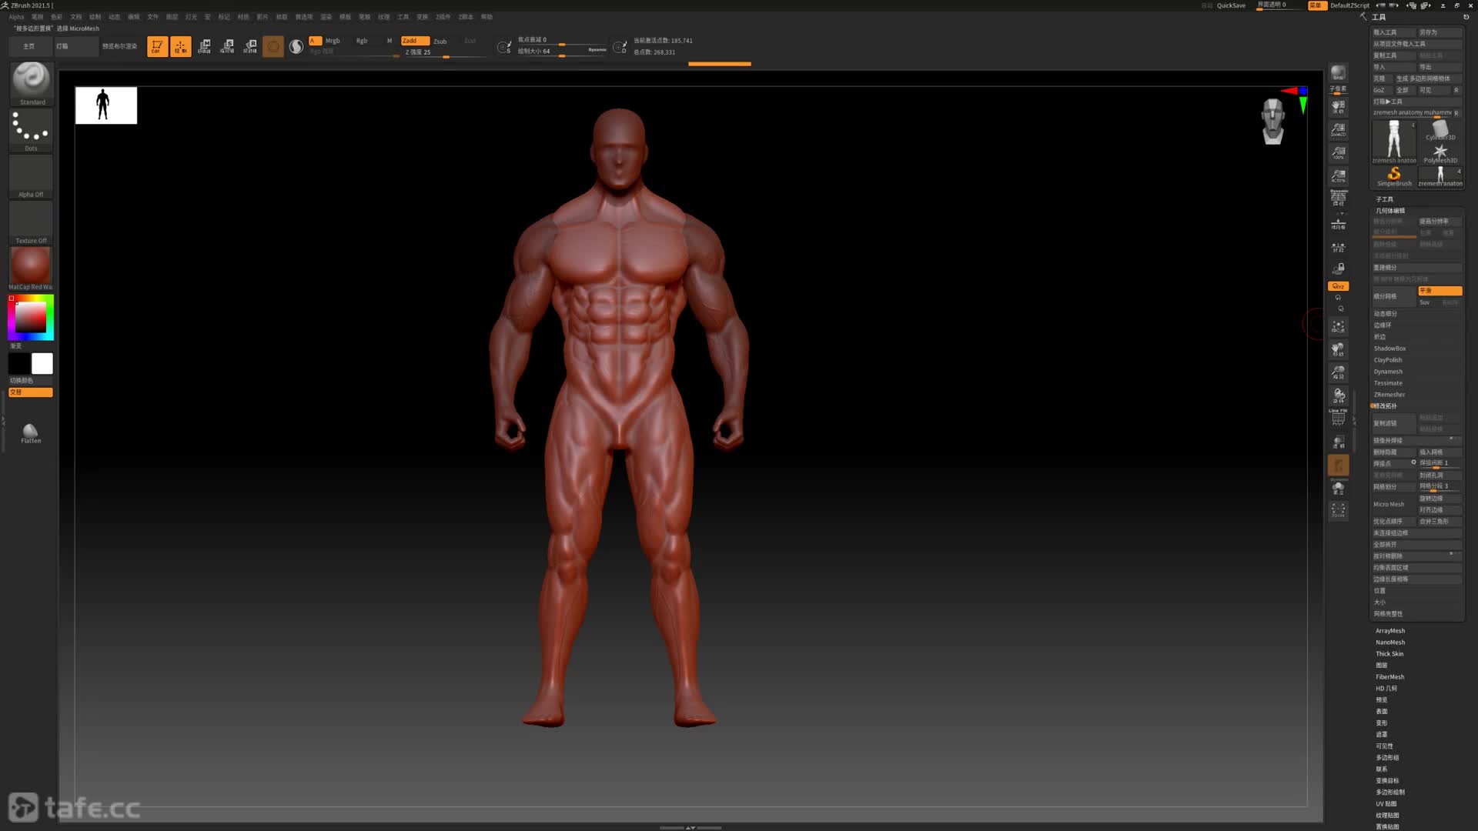The width and height of the screenshot is (1478, 831).
Task: Toggle the orange smooth subdivision button
Action: point(1440,291)
